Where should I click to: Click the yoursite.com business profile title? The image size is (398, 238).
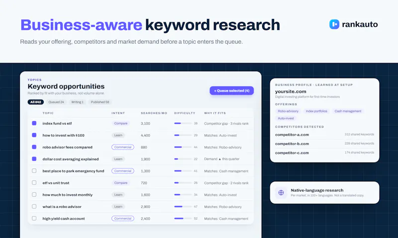click(291, 91)
